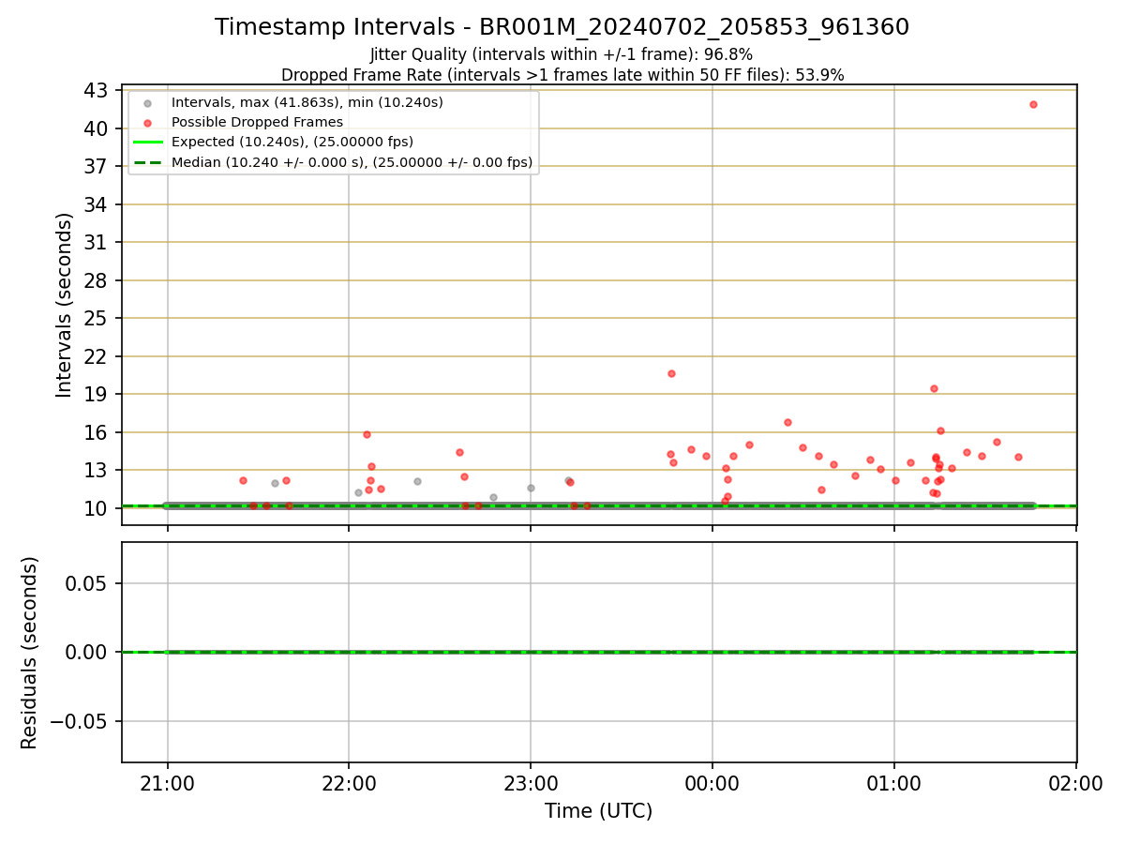The height and width of the screenshot is (844, 1125).
Task: Click the red point near 19.4 seconds after 01:00
Action: pos(934,388)
